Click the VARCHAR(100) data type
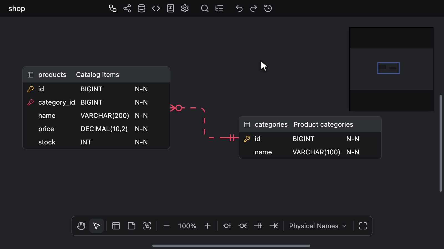Viewport: 444px width, 249px height. [316, 152]
